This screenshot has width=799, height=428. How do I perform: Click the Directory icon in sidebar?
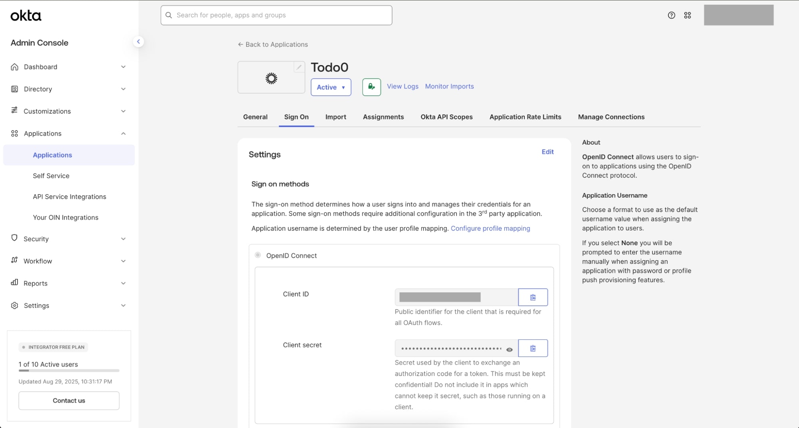pyautogui.click(x=14, y=89)
